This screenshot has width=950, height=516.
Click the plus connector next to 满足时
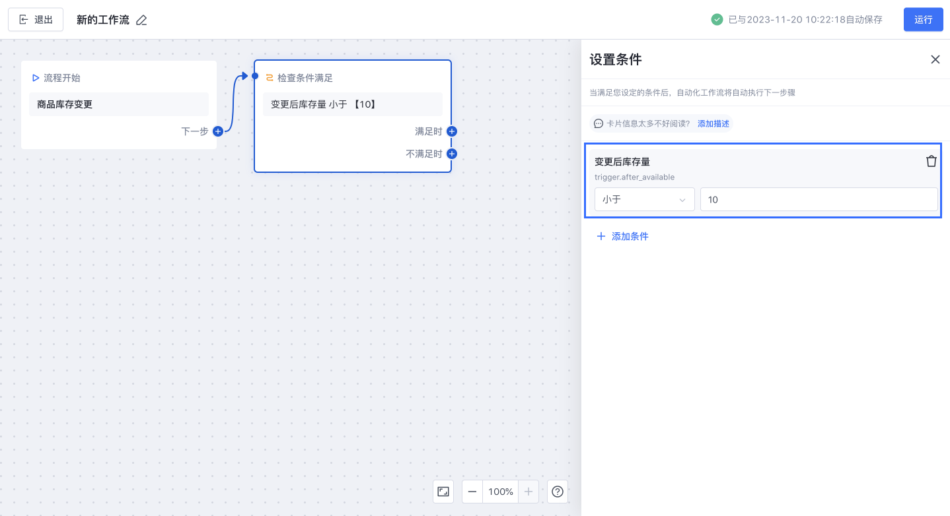pos(452,131)
